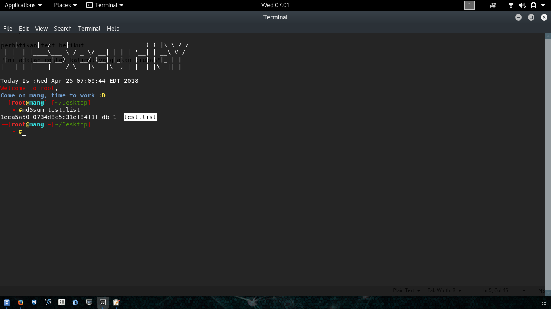The image size is (551, 309).
Task: Click the users icon in the top bar
Action: 493,5
